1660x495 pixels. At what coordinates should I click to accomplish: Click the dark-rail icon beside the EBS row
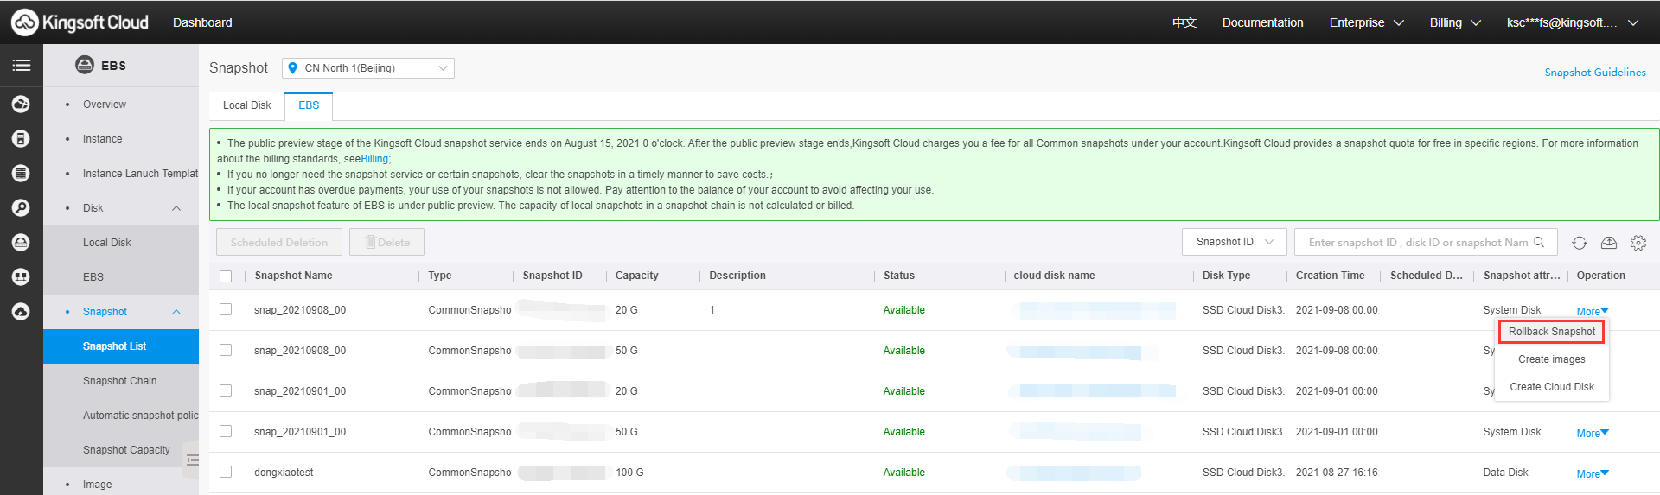tap(22, 277)
